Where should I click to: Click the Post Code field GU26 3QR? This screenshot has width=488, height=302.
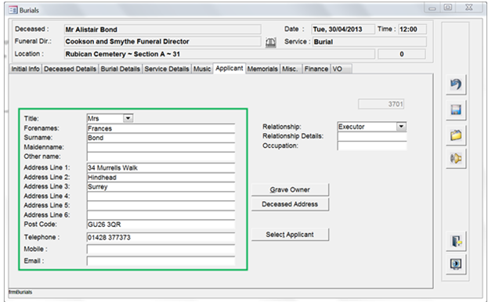[x=161, y=225]
